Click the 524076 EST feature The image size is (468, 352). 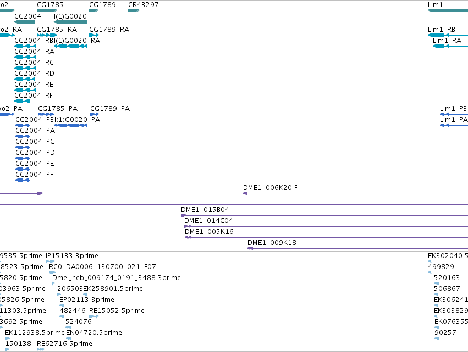(68, 327)
